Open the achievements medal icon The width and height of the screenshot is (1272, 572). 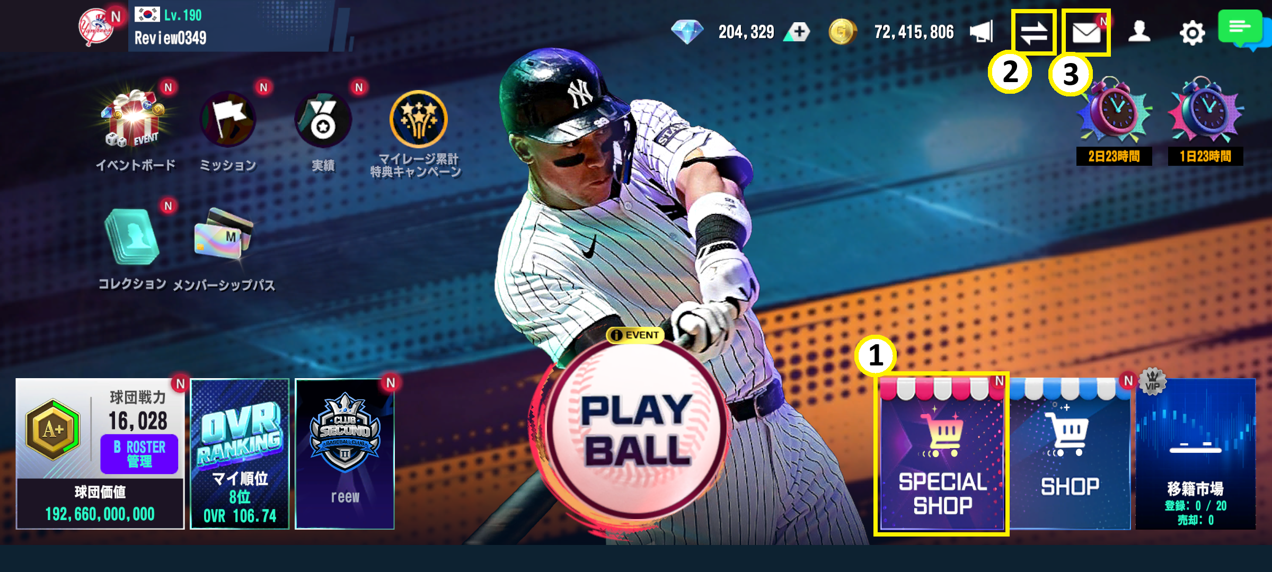323,119
